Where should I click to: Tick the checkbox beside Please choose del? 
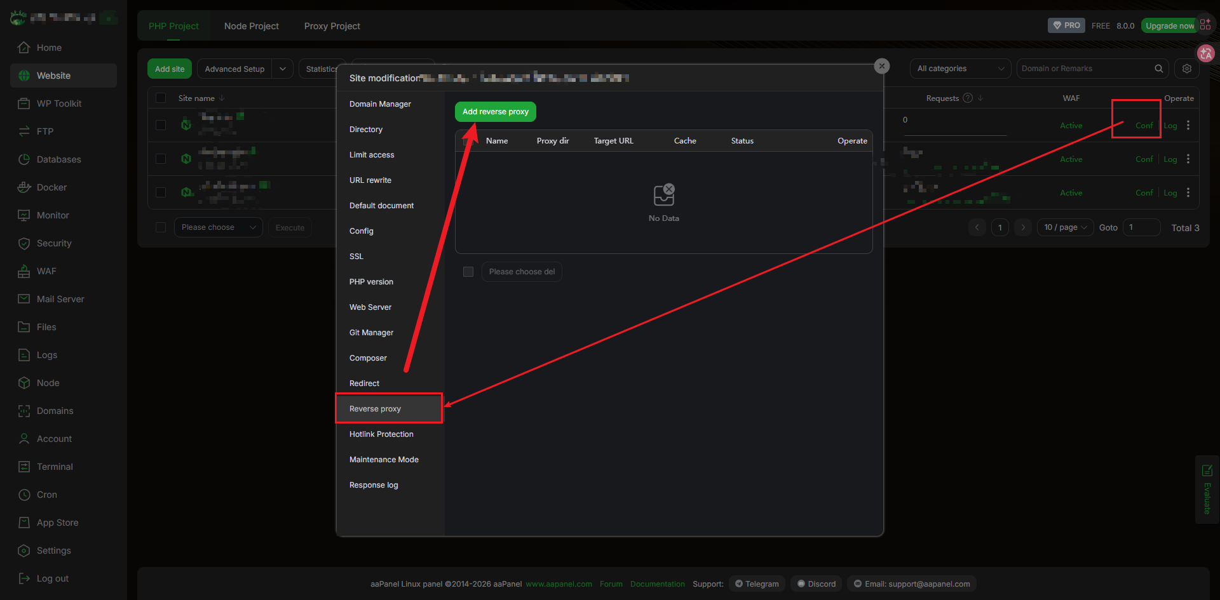click(x=468, y=272)
